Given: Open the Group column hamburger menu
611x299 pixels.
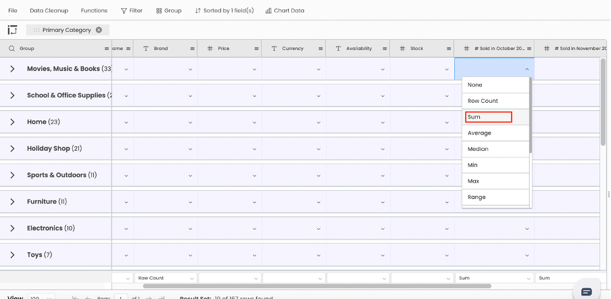Looking at the screenshot, I should [106, 49].
